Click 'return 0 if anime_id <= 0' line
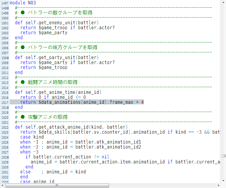This screenshot has width=226, height=188. [53, 97]
